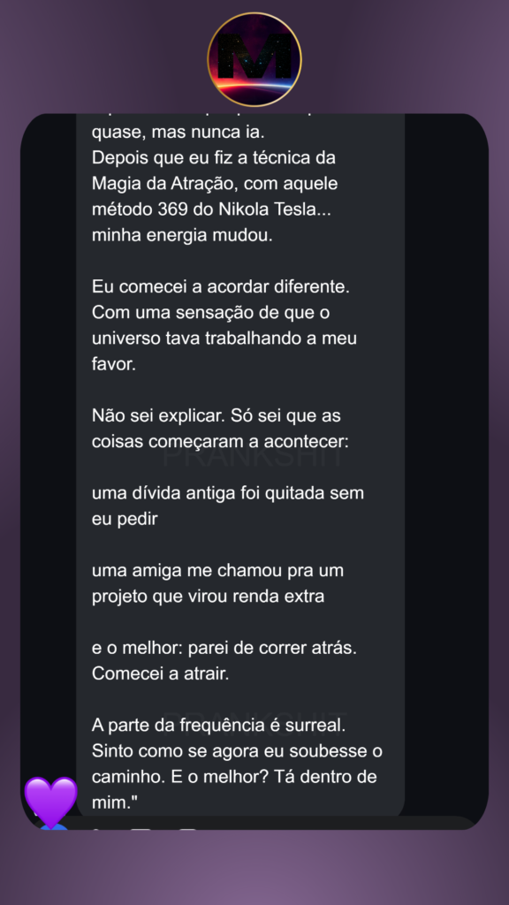This screenshot has width=509, height=905.
Task: Click the 'minha energia mudou' line
Action: tap(182, 236)
